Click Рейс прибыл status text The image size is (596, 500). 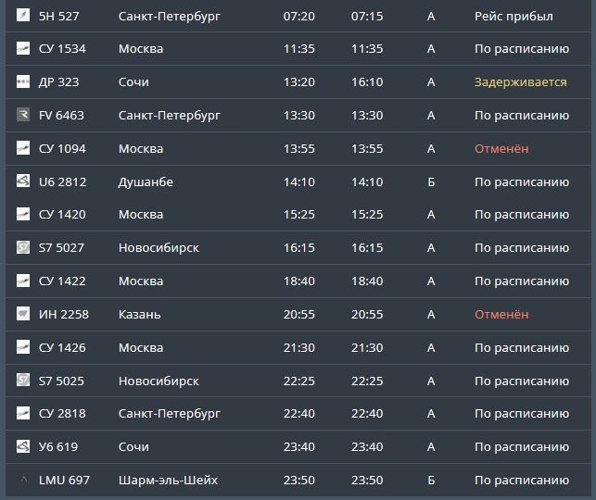(x=514, y=17)
